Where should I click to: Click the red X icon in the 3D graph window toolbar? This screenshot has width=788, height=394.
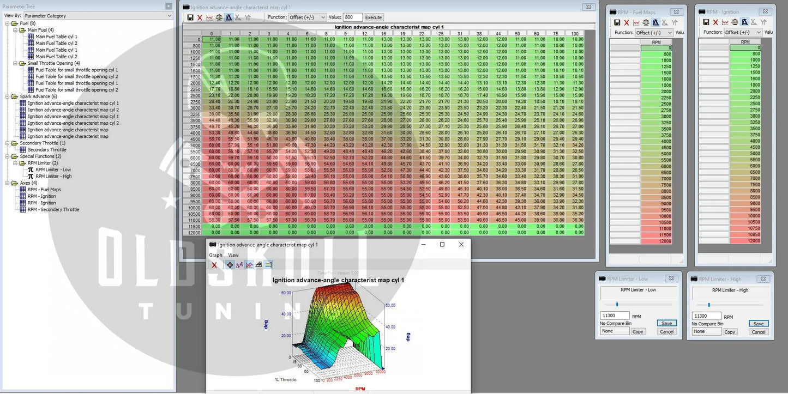click(x=214, y=265)
